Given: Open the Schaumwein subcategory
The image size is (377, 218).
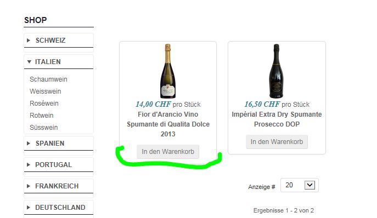Looking at the screenshot, I should (48, 79).
